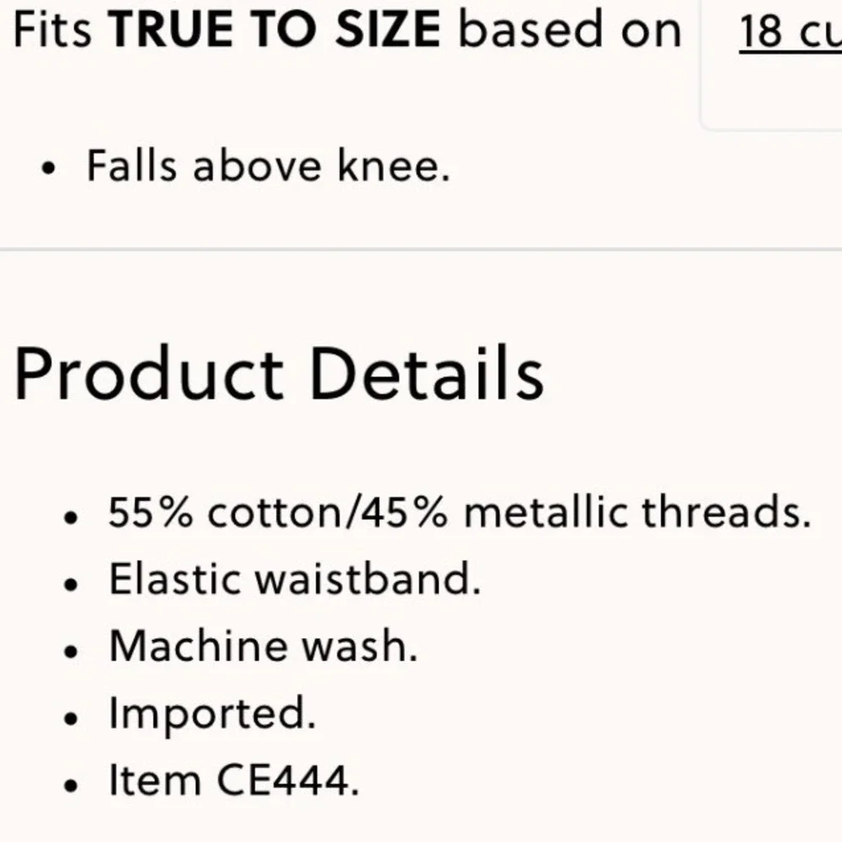Click the bullet dot before "Imported"
This screenshot has height=842, width=842.
pos(71,718)
